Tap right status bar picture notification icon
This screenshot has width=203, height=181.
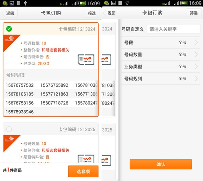point(113,3)
